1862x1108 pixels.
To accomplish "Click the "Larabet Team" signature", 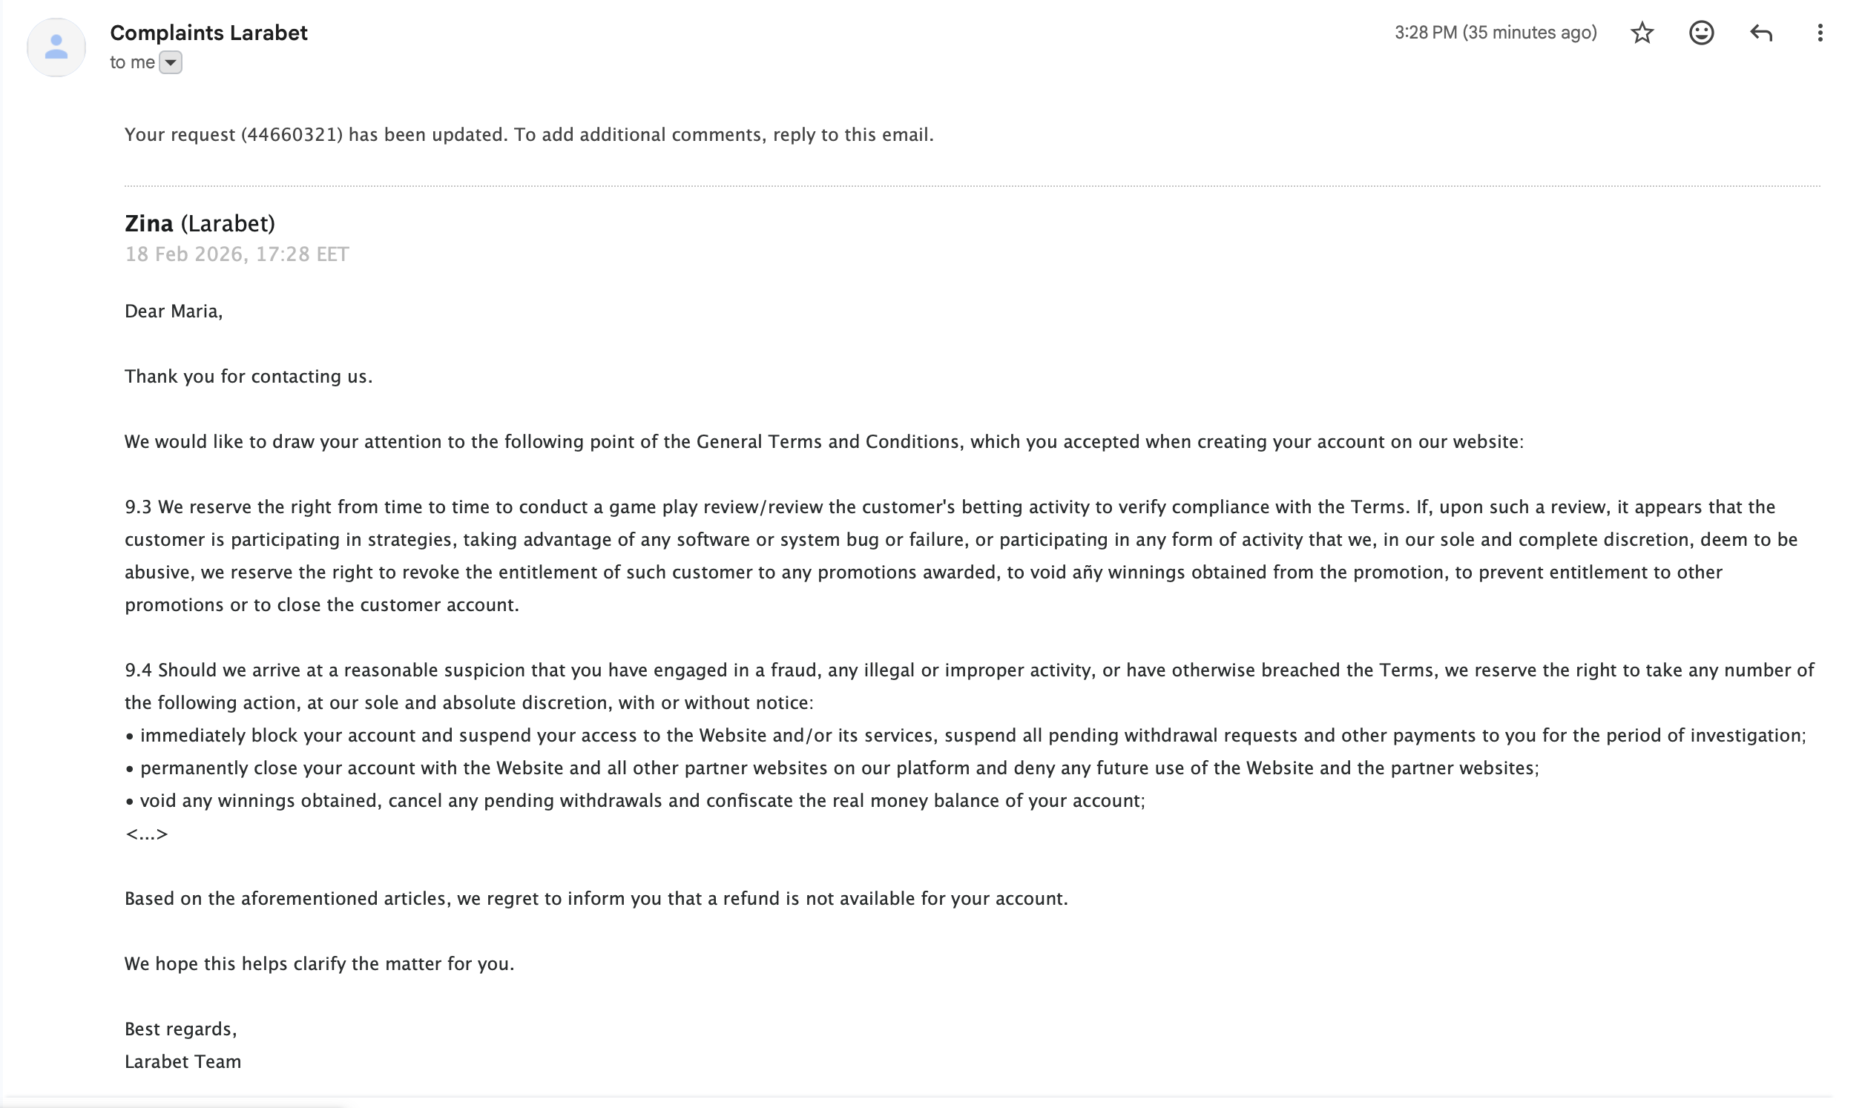I will [183, 1062].
